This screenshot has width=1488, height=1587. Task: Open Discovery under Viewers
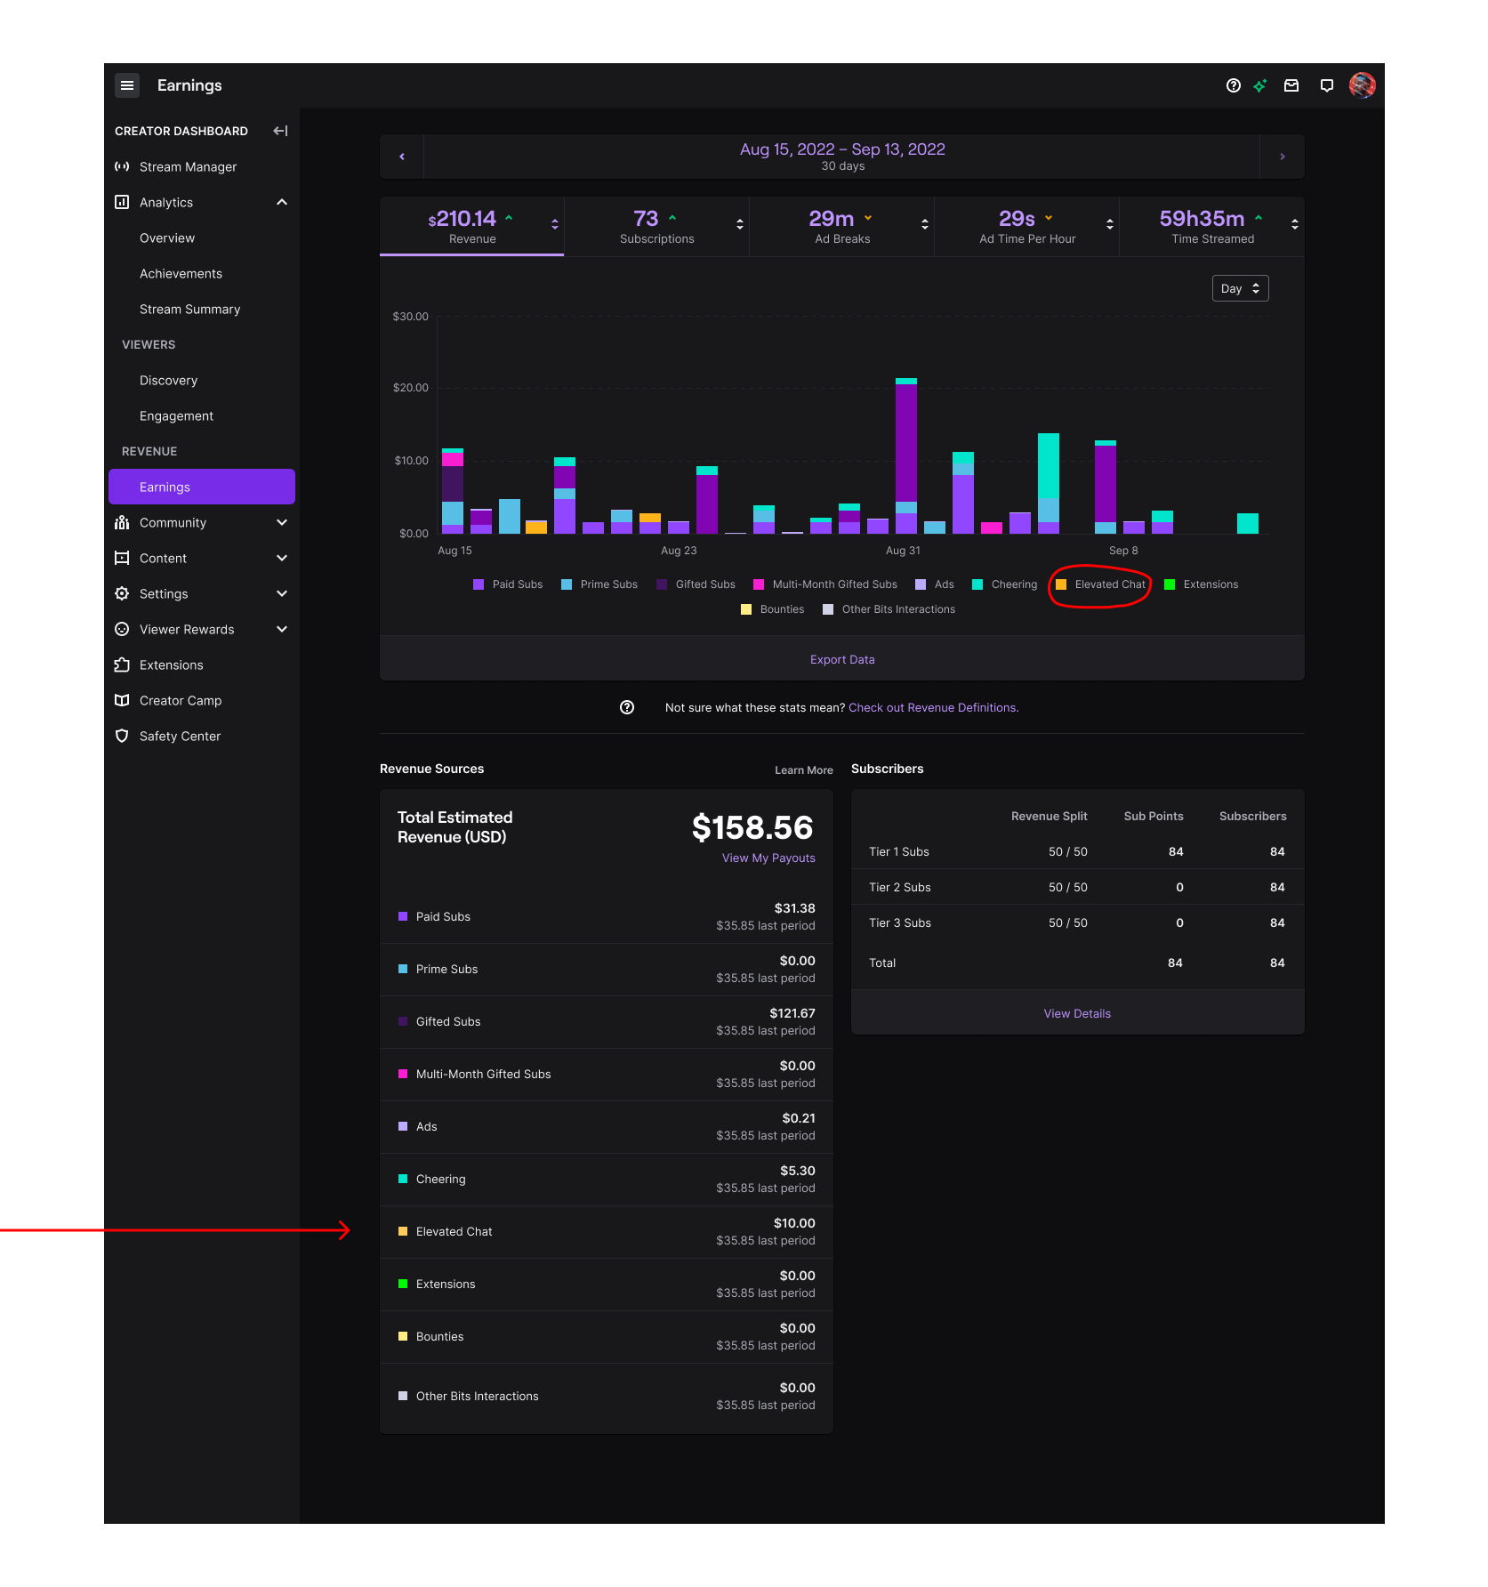coord(168,380)
